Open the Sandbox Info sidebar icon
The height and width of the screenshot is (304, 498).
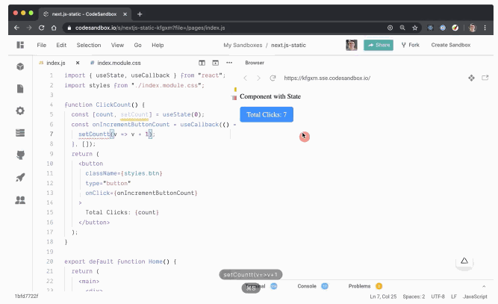[20, 66]
